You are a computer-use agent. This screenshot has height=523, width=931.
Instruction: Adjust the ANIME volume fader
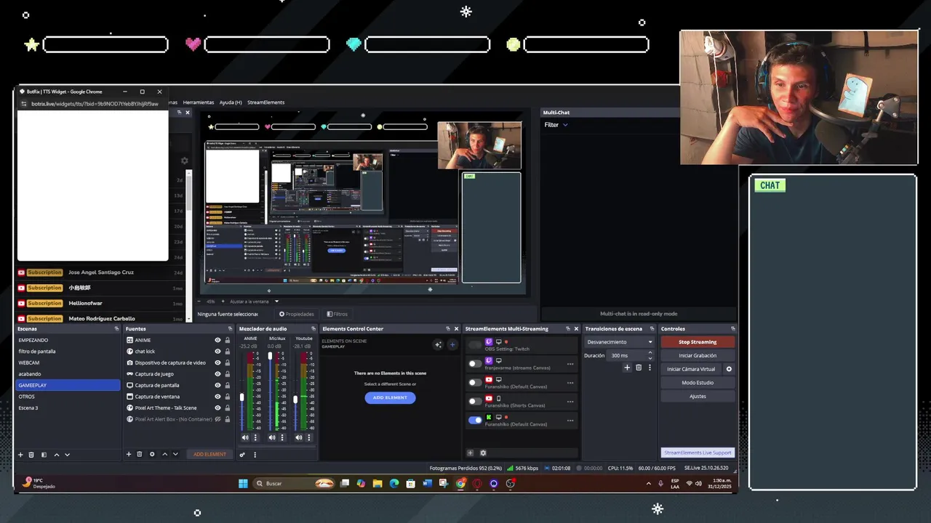pyautogui.click(x=242, y=397)
